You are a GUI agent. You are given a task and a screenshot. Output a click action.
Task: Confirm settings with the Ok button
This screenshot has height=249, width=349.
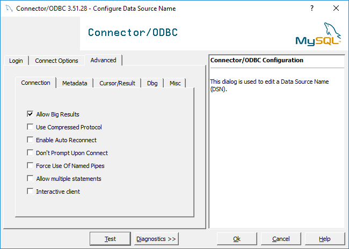[x=237, y=239]
